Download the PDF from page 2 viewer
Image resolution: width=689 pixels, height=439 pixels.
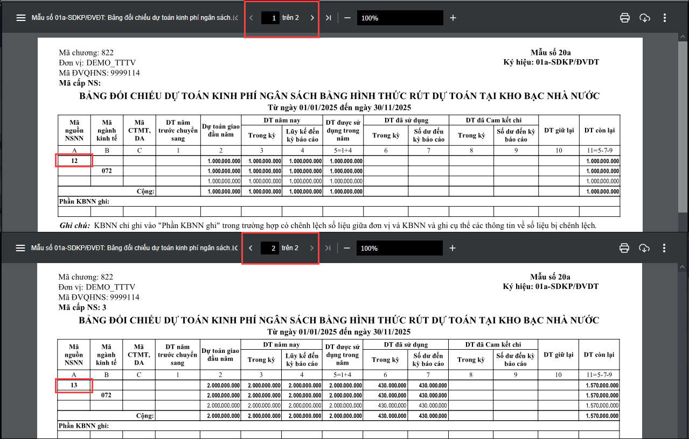coord(644,248)
